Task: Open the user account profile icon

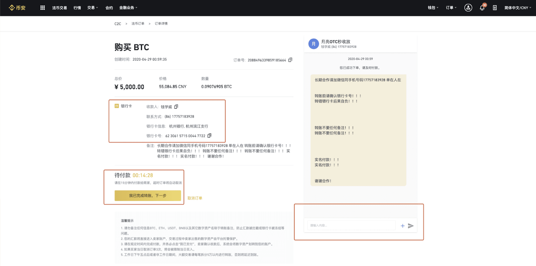Action: pos(468,8)
